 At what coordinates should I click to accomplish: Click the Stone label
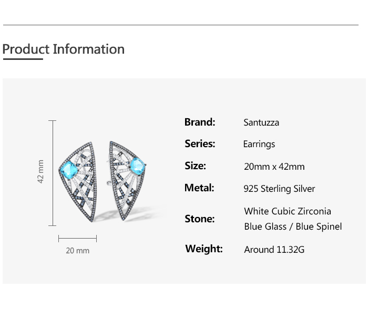[199, 219]
